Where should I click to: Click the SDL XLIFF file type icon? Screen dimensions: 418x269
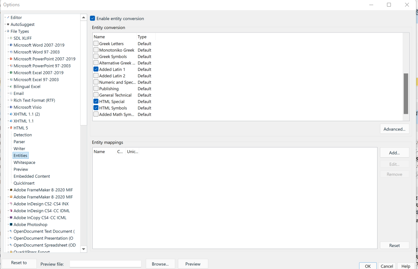[11, 38]
